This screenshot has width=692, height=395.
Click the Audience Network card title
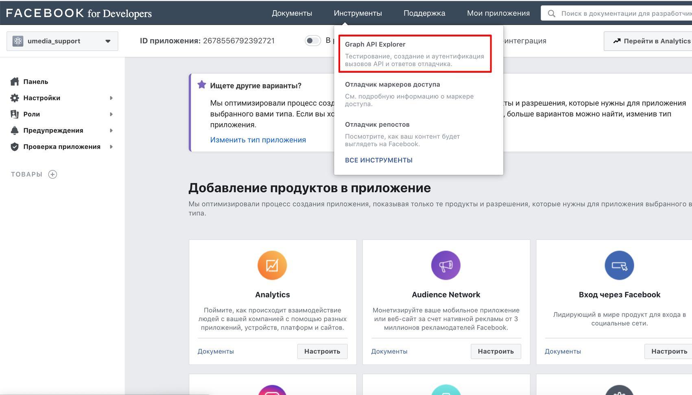coord(446,295)
